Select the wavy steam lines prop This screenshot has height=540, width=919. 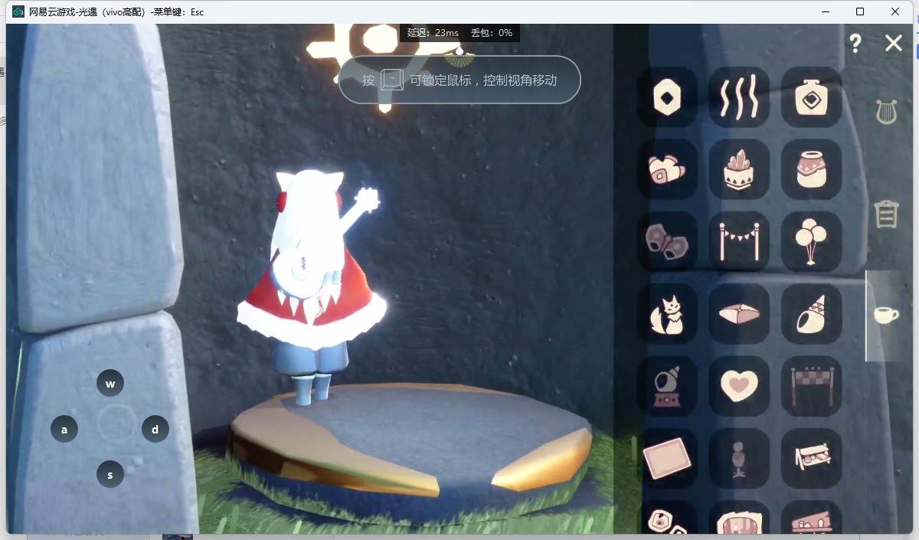(739, 97)
